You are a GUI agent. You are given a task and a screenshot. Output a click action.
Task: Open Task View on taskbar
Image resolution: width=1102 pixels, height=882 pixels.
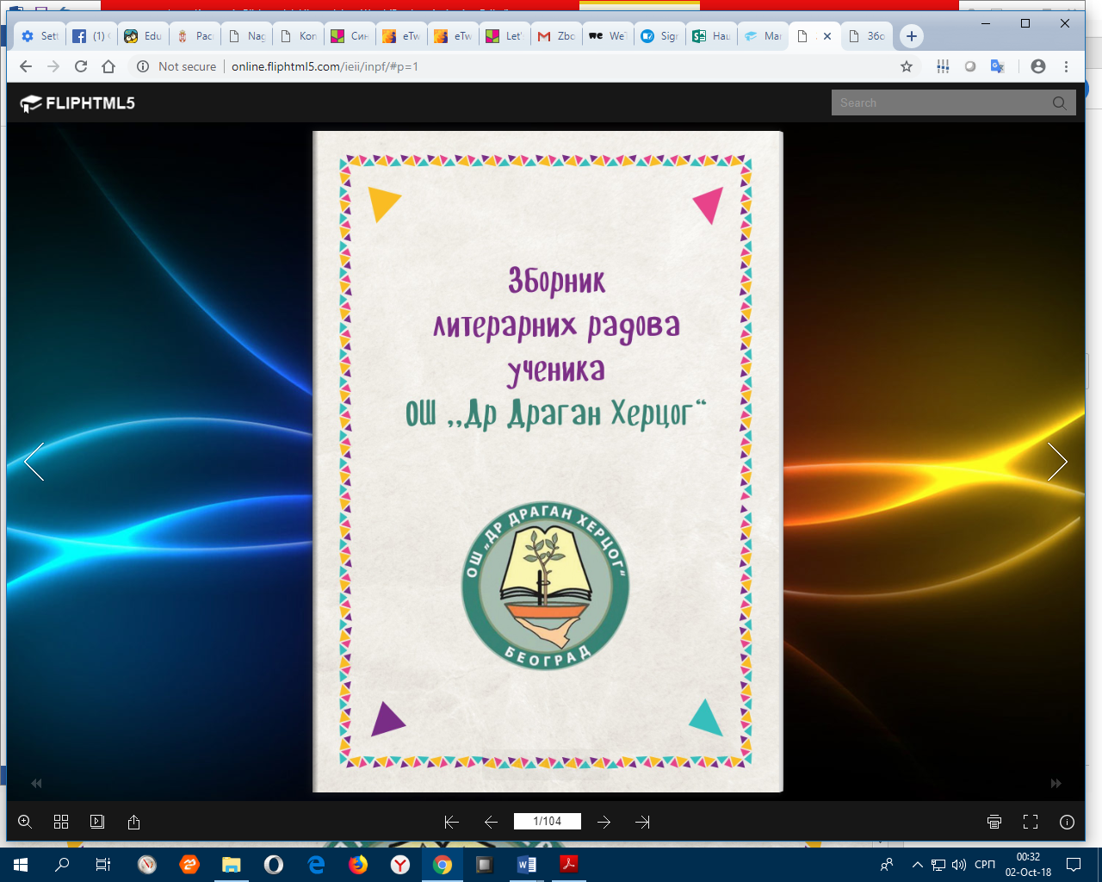[x=103, y=865]
